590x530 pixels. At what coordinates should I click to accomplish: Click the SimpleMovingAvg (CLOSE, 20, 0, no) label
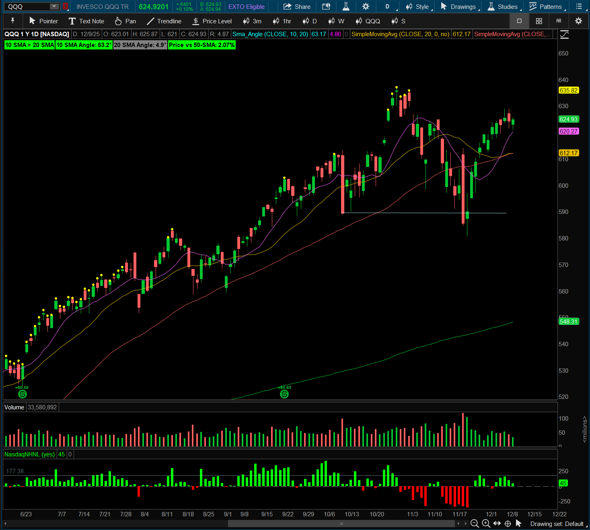(401, 34)
